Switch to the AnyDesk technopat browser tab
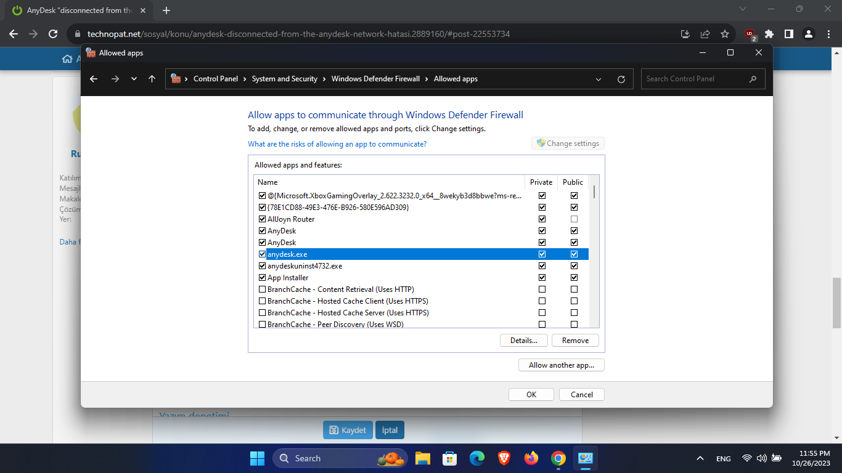The height and width of the screenshot is (473, 842). pos(78,10)
